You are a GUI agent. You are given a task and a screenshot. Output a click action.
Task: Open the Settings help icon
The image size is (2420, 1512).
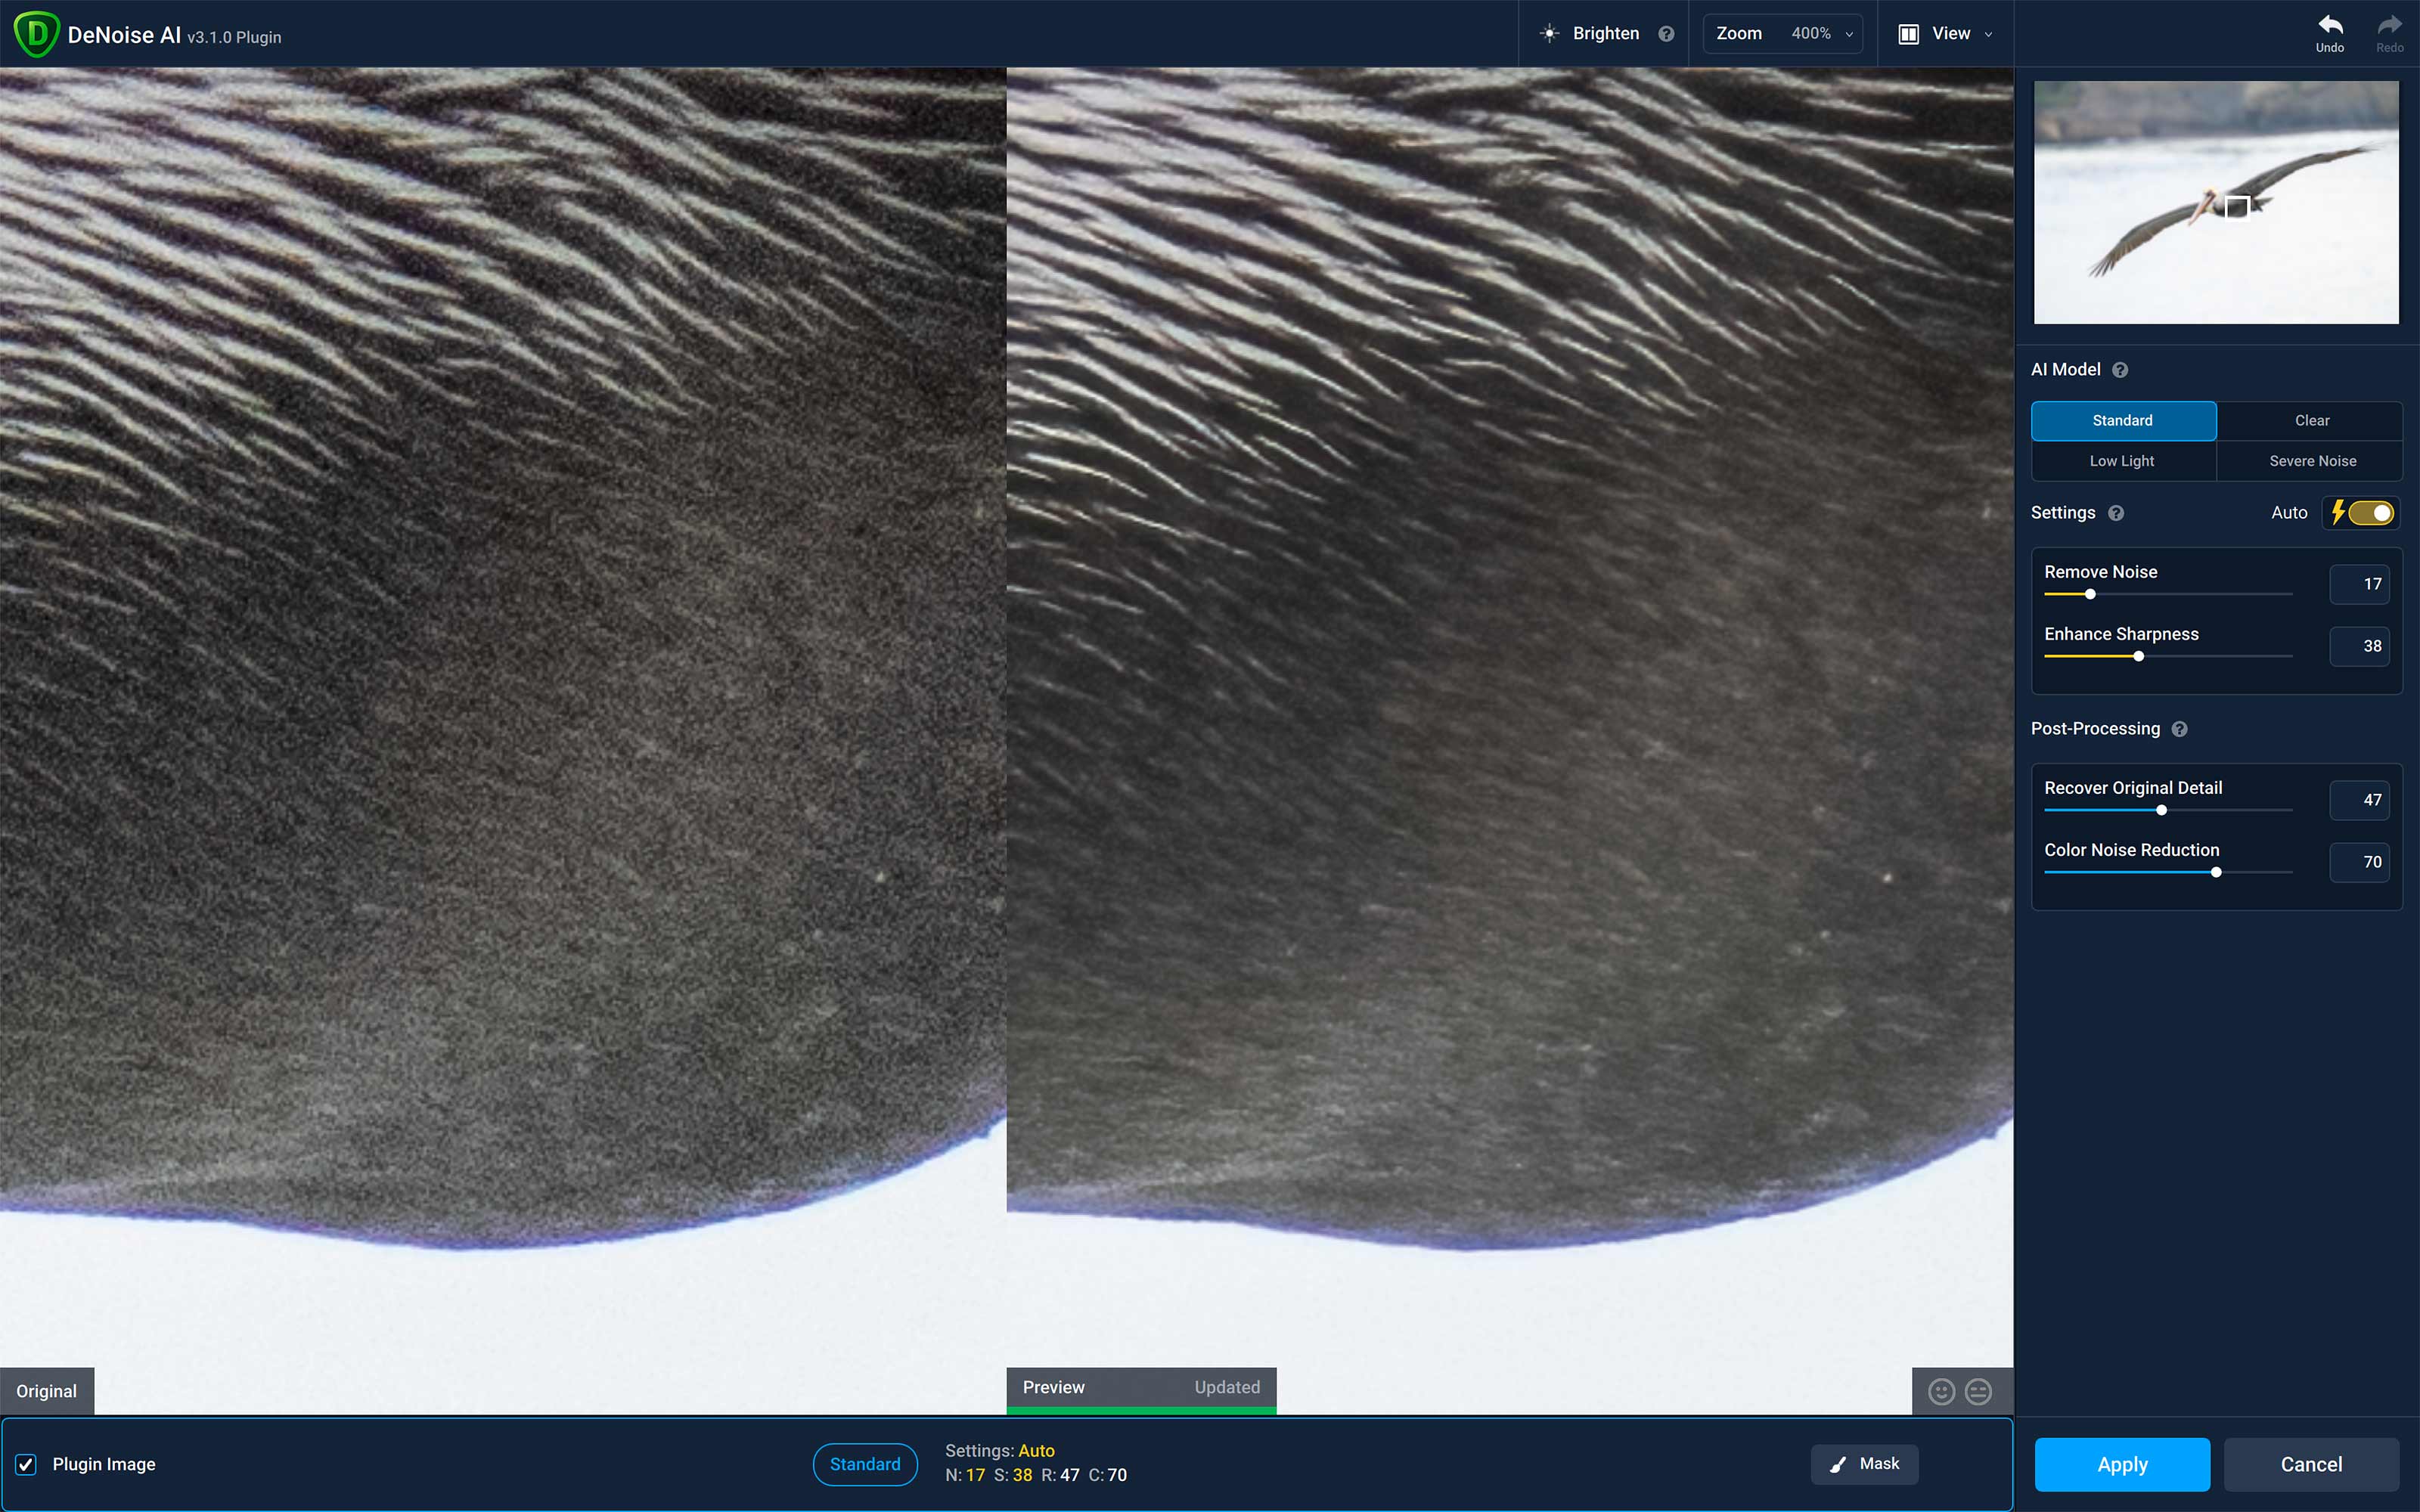[2116, 513]
